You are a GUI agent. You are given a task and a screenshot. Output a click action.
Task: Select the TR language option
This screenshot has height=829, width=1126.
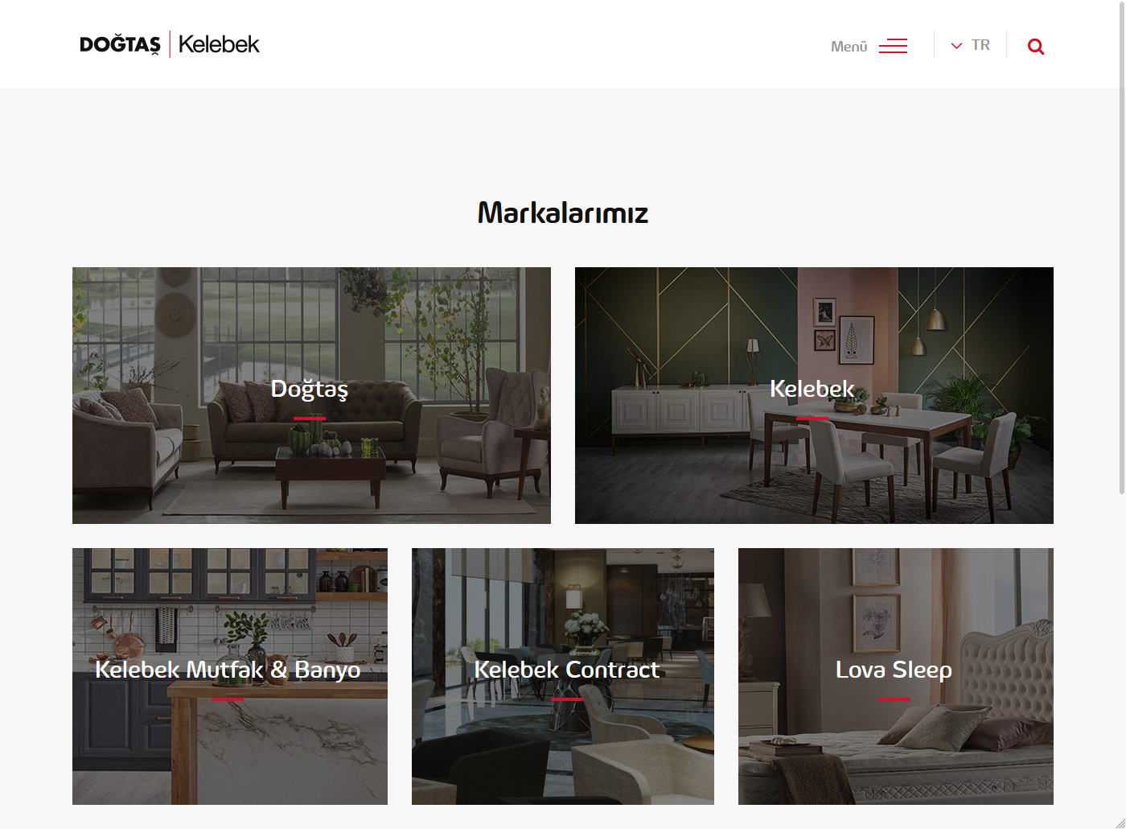click(980, 45)
